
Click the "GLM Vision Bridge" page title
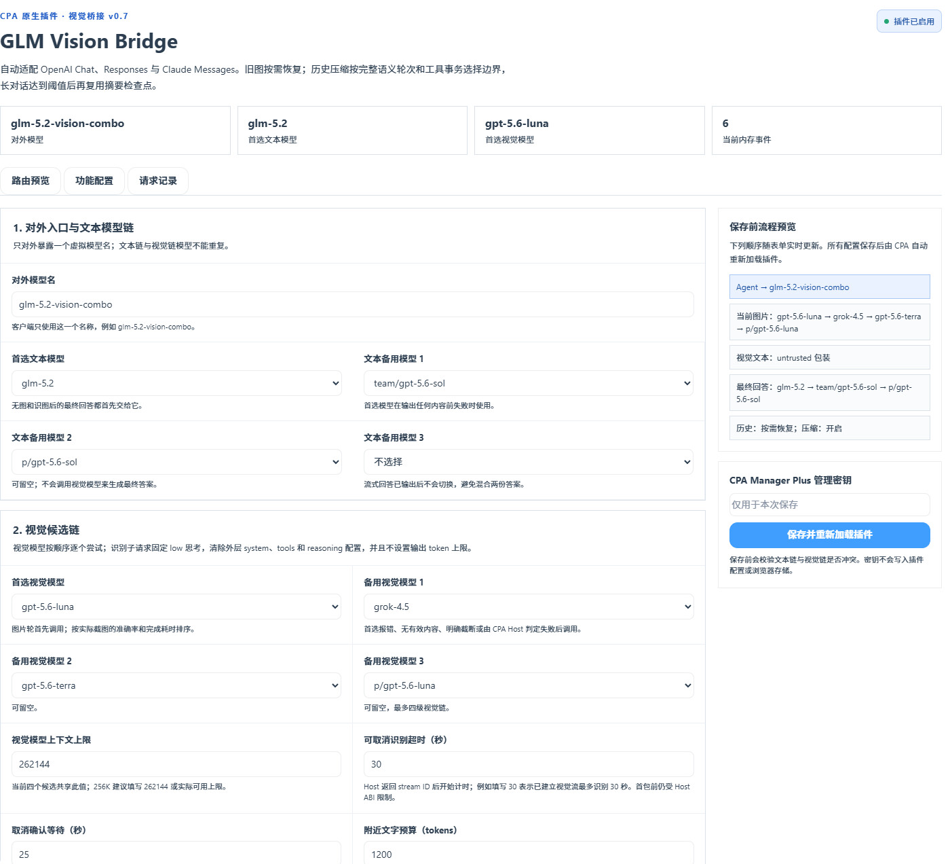pyautogui.click(x=89, y=41)
